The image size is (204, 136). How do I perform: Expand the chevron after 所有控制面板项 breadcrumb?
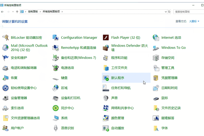[62, 12]
